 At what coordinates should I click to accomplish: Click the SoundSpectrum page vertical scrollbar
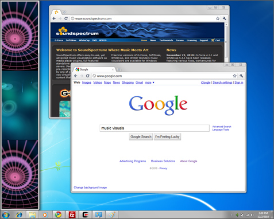226,42
